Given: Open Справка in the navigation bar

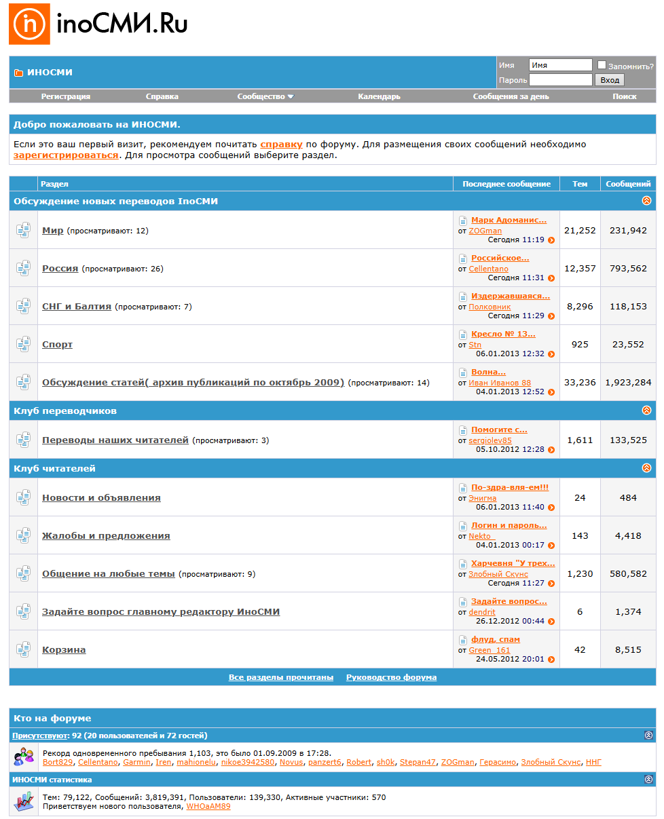Looking at the screenshot, I should pos(162,96).
